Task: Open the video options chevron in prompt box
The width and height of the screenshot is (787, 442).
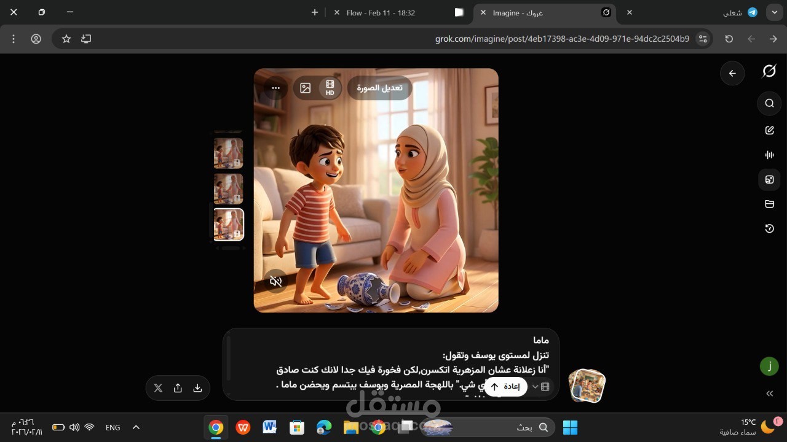Action: pos(535,387)
